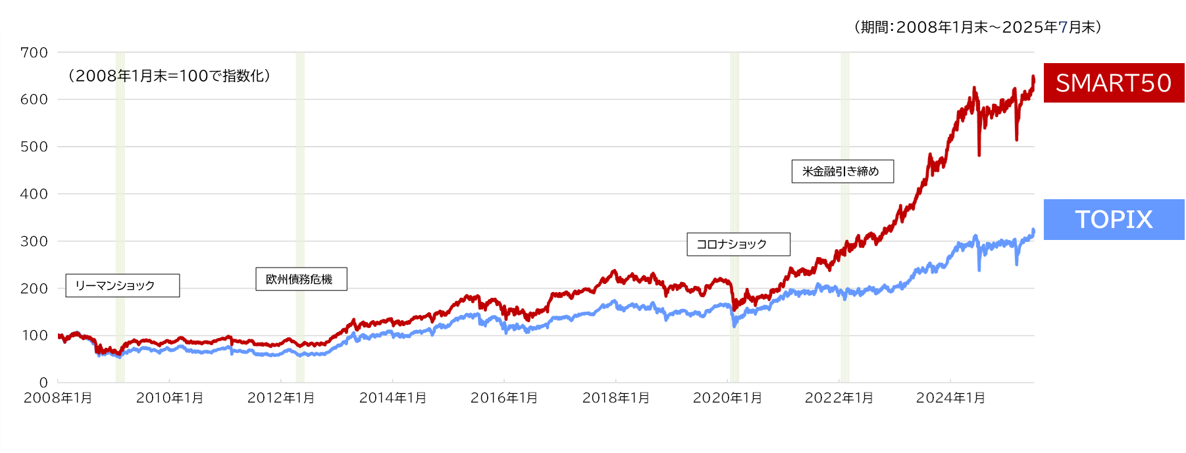The width and height of the screenshot is (1186, 453).
Task: Click the 米金融引き締め annotation box
Action: (x=842, y=172)
